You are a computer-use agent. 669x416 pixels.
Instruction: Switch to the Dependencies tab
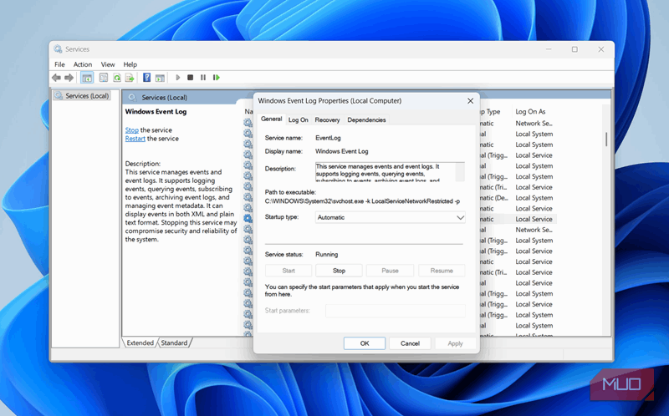pyautogui.click(x=366, y=120)
